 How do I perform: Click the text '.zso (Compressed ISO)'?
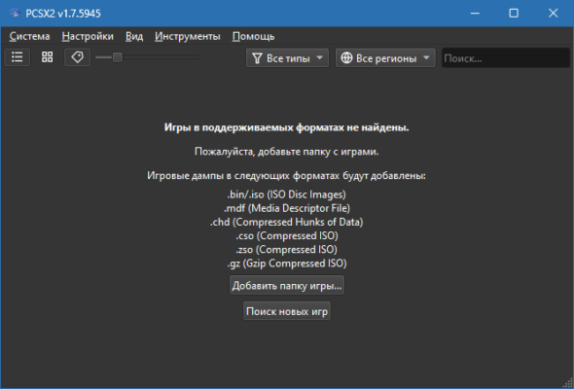point(287,250)
